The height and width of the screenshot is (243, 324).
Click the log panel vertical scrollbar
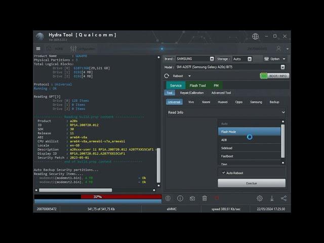pyautogui.click(x=158, y=166)
